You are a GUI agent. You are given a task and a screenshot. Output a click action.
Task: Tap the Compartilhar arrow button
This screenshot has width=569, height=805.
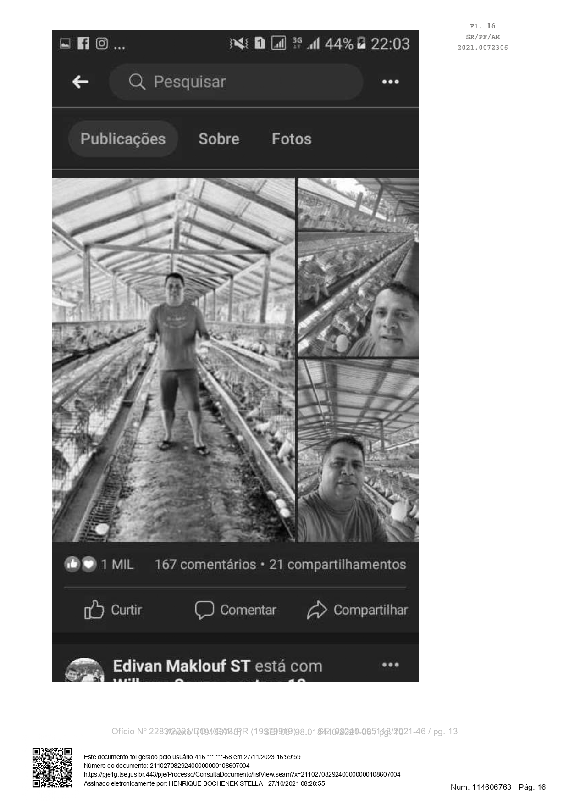[357, 610]
